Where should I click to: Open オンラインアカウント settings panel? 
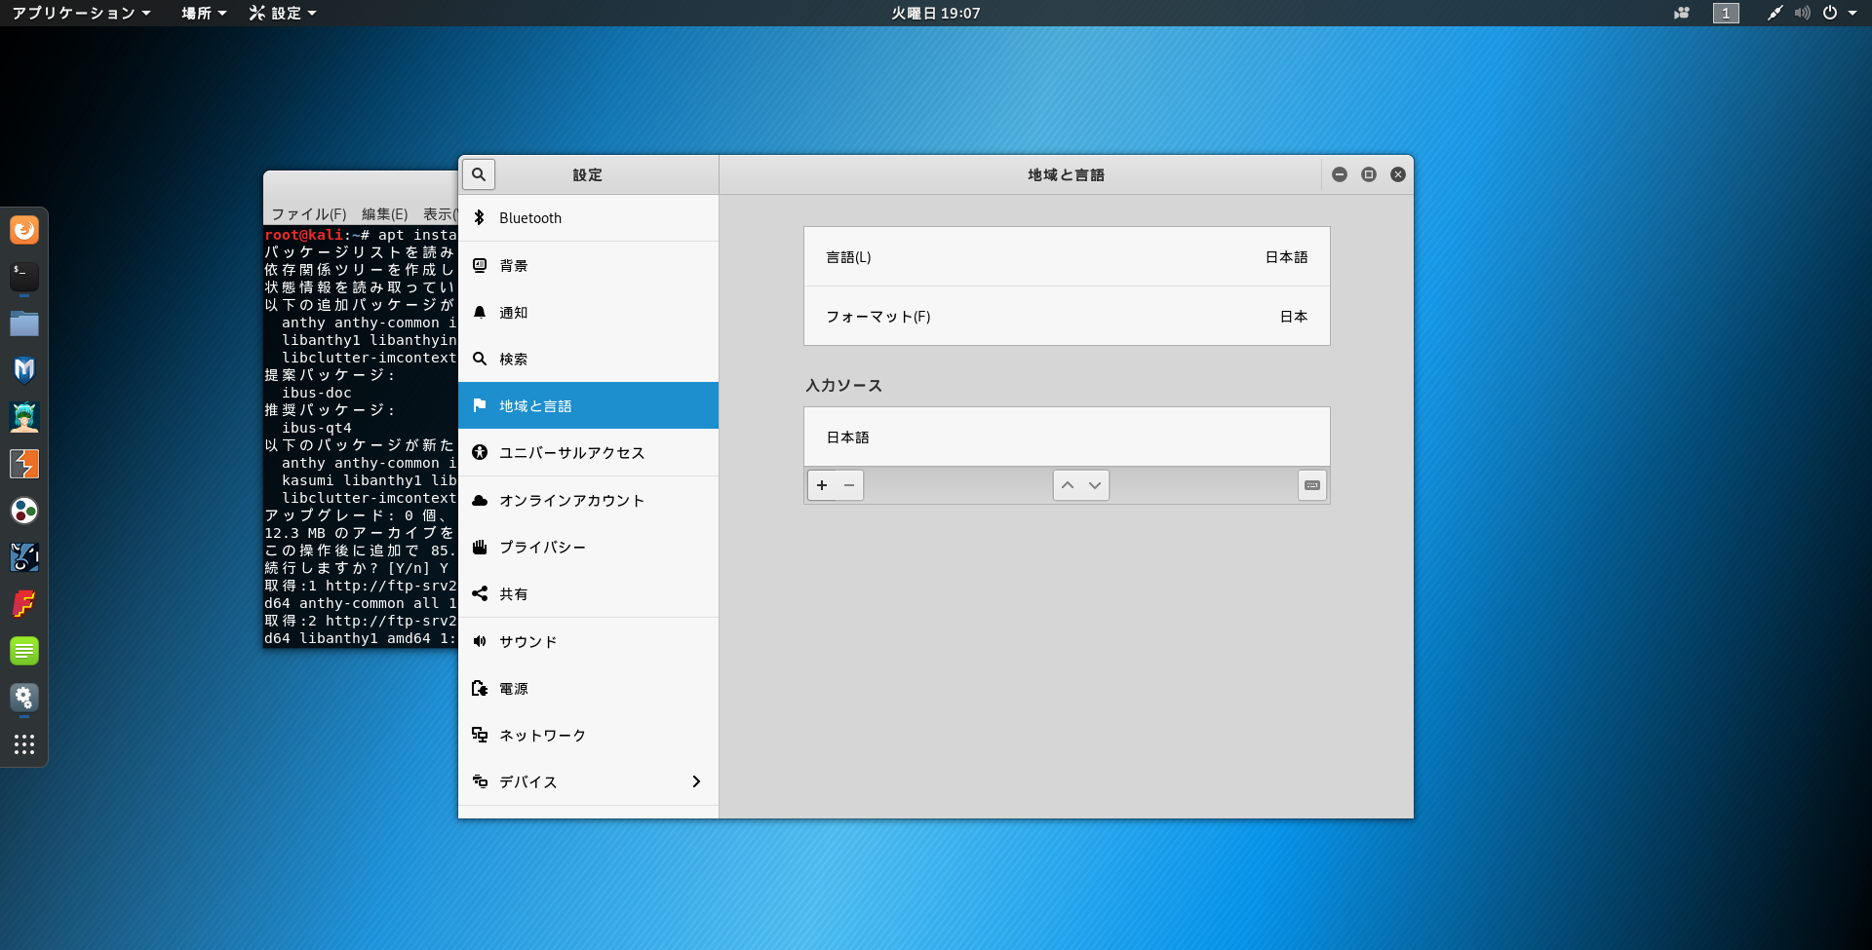[588, 500]
